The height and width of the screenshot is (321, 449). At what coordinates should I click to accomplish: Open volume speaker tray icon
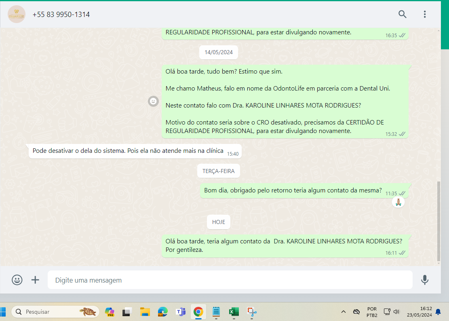coord(396,312)
